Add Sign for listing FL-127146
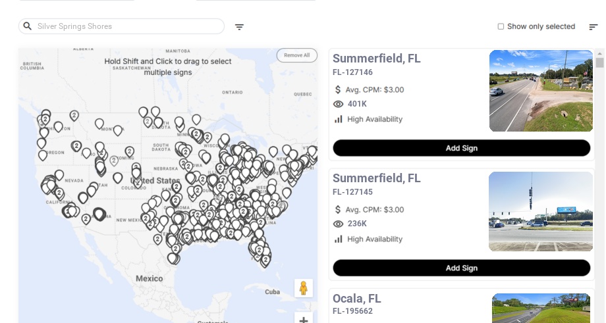The width and height of the screenshot is (606, 323). (x=461, y=148)
